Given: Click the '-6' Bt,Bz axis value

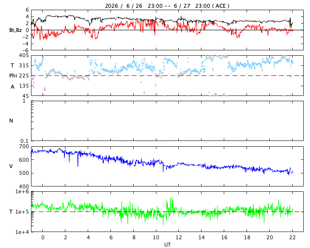Looking at the screenshot, I should coord(26,50).
